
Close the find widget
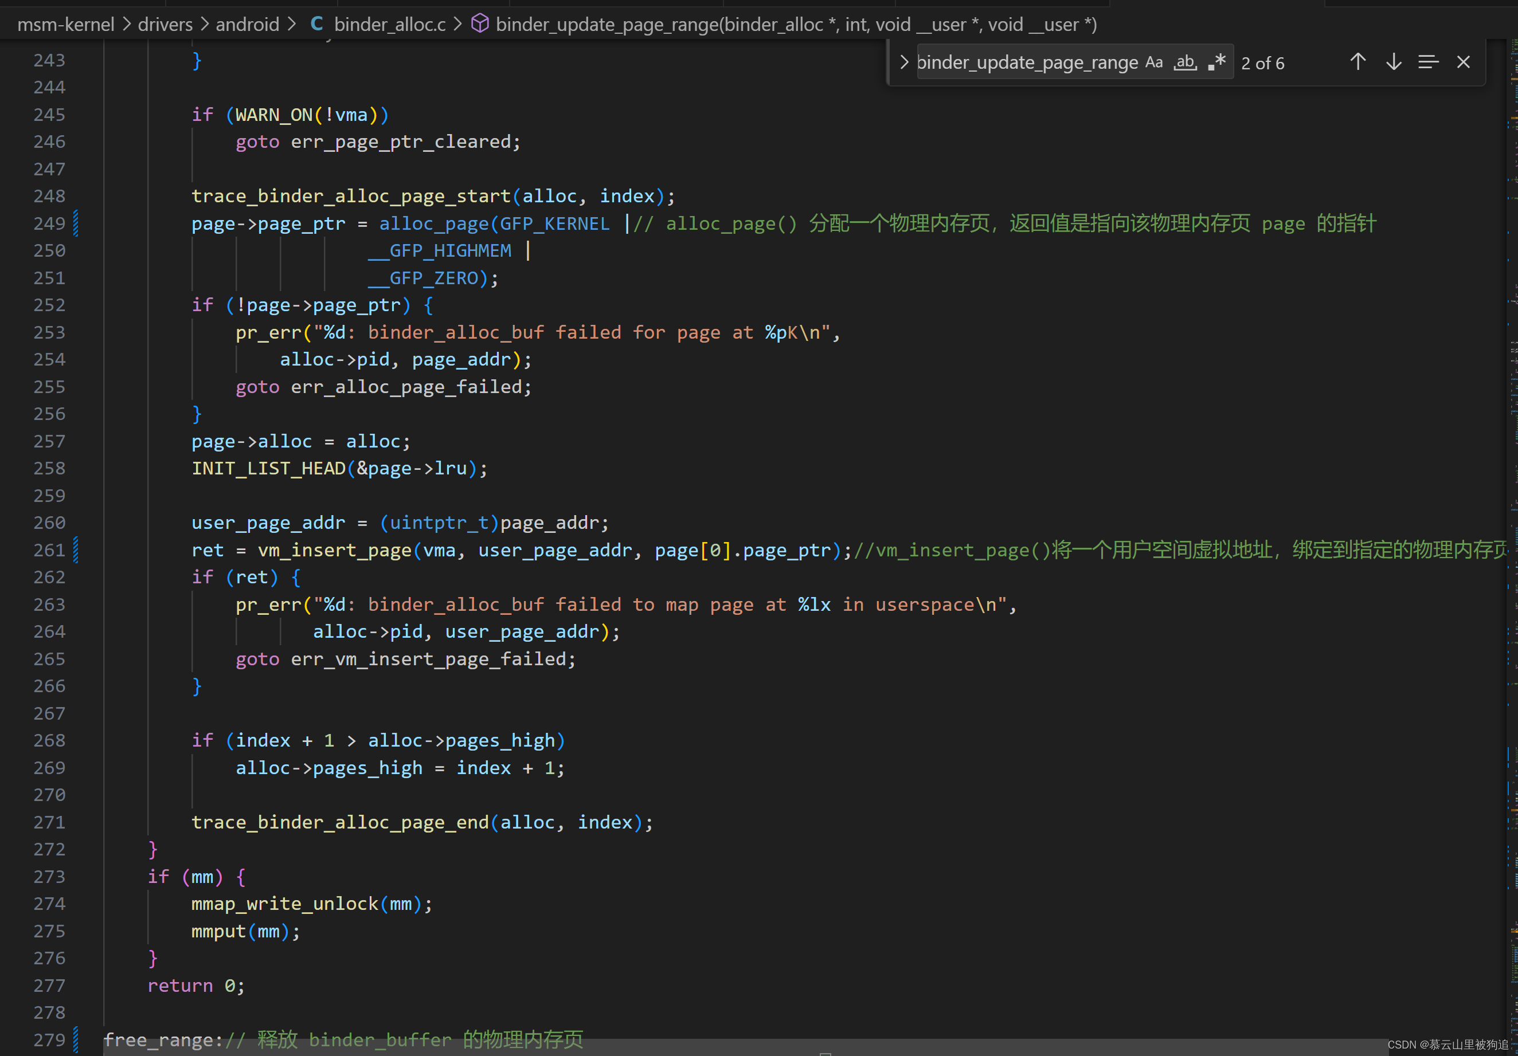click(x=1463, y=62)
